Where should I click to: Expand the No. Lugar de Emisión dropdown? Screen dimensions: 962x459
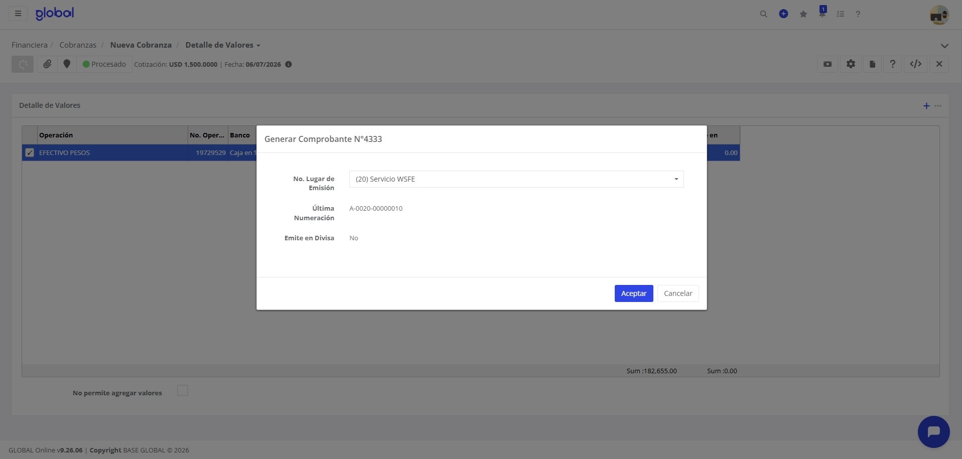516,179
